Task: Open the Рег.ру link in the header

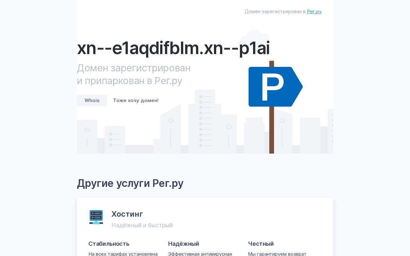Action: (314, 12)
